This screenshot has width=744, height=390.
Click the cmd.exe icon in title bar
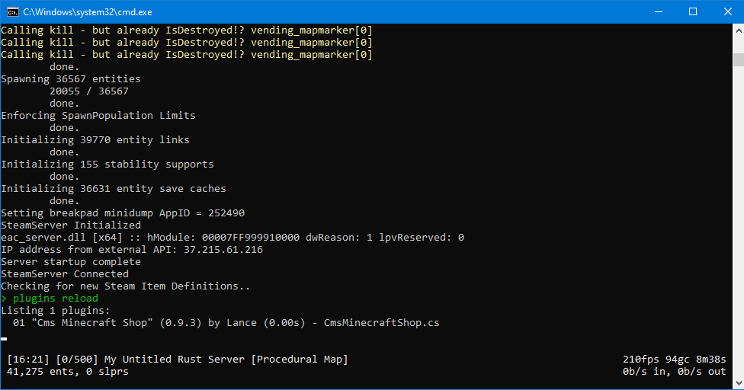tap(12, 11)
